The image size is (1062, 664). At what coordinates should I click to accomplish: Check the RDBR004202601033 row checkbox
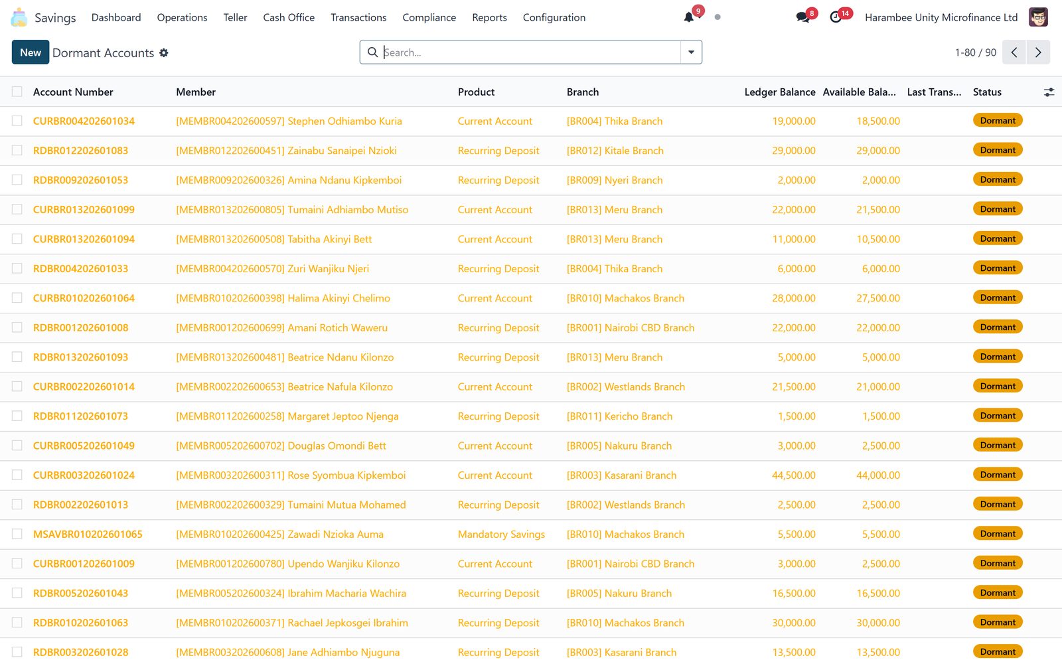[x=17, y=268]
